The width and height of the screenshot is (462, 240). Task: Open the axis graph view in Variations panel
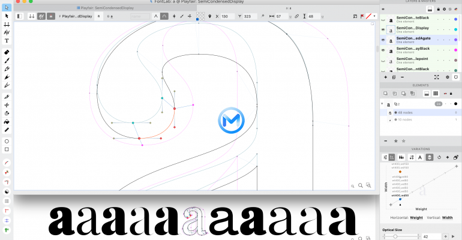(392, 157)
